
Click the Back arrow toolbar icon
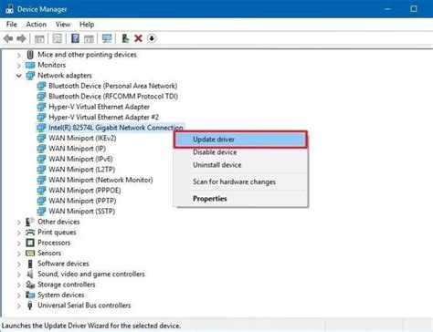(x=8, y=38)
